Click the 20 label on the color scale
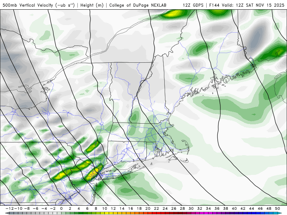This screenshot has height=215, width=287. pyautogui.click(x=148, y=209)
